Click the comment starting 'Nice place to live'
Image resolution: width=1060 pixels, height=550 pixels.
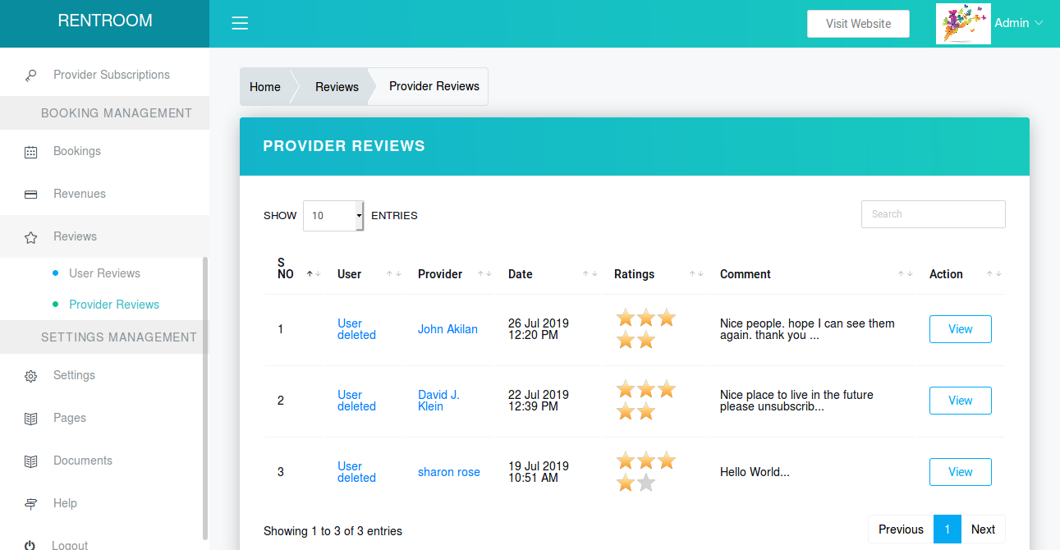click(796, 401)
